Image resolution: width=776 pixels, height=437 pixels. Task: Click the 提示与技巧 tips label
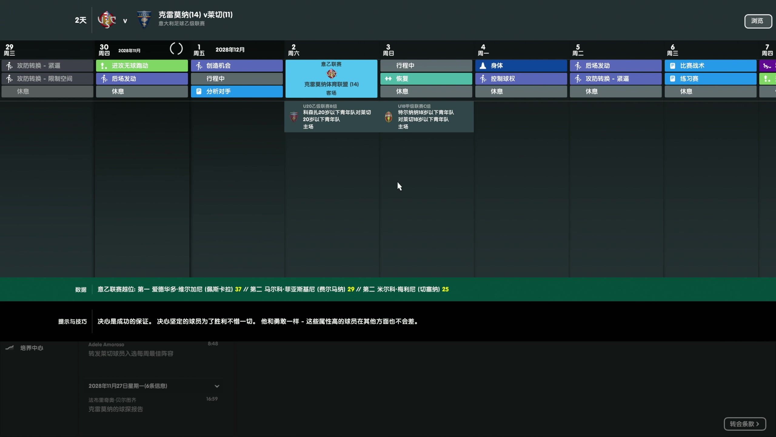click(72, 321)
